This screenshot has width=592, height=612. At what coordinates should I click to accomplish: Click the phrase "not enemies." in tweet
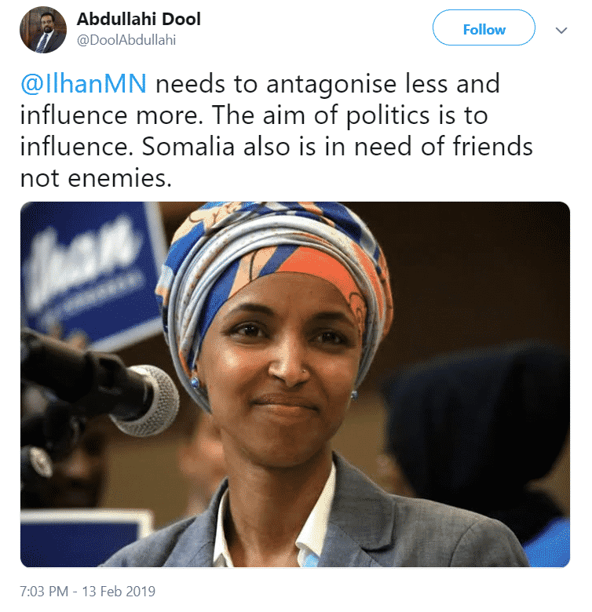click(96, 178)
